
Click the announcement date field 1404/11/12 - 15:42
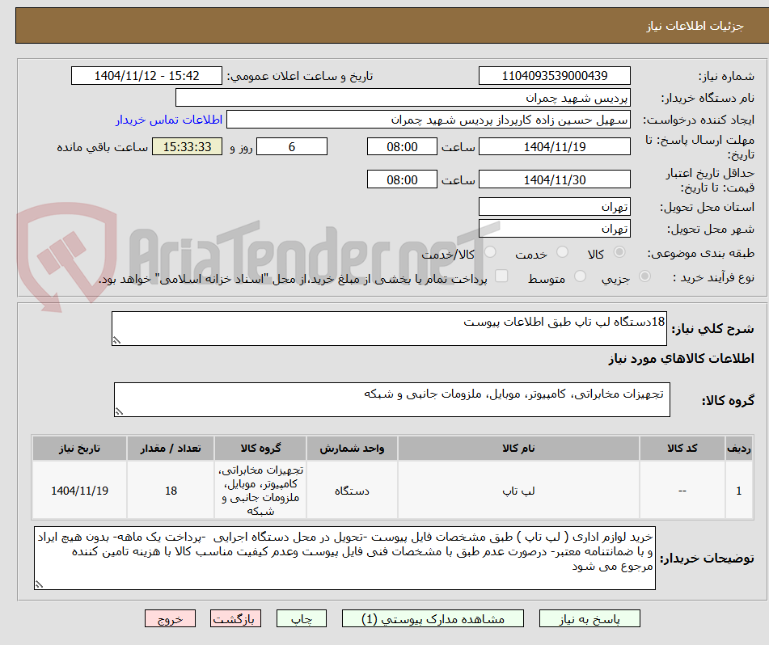pos(146,76)
